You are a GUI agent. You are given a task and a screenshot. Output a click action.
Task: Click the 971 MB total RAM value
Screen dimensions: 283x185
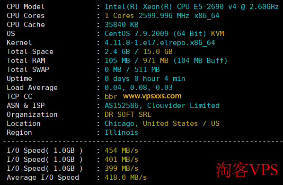point(156,61)
